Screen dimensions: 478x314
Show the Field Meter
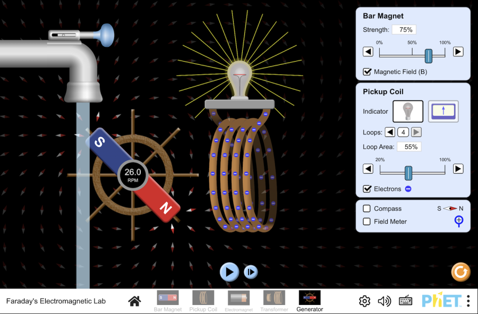[366, 222]
